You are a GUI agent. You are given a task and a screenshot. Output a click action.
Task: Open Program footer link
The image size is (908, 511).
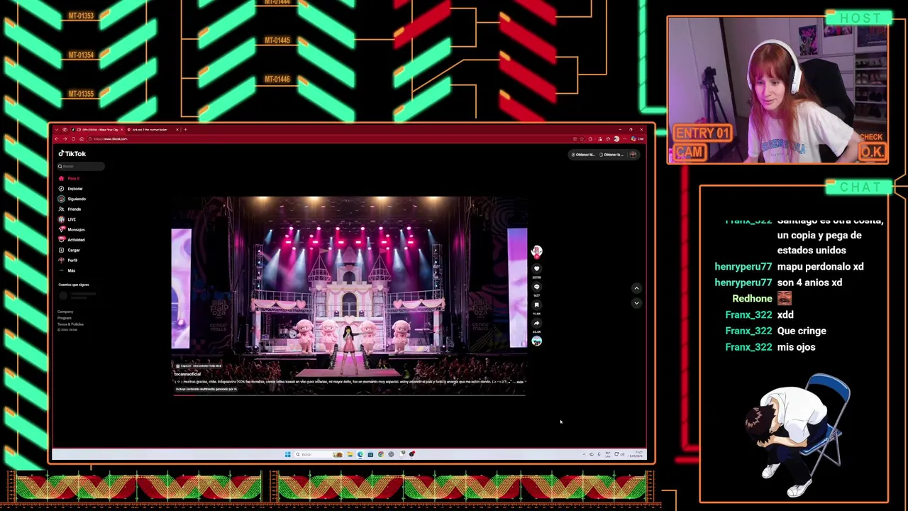pyautogui.click(x=65, y=318)
